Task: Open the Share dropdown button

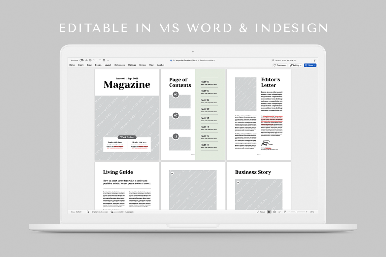Action: click(x=310, y=65)
